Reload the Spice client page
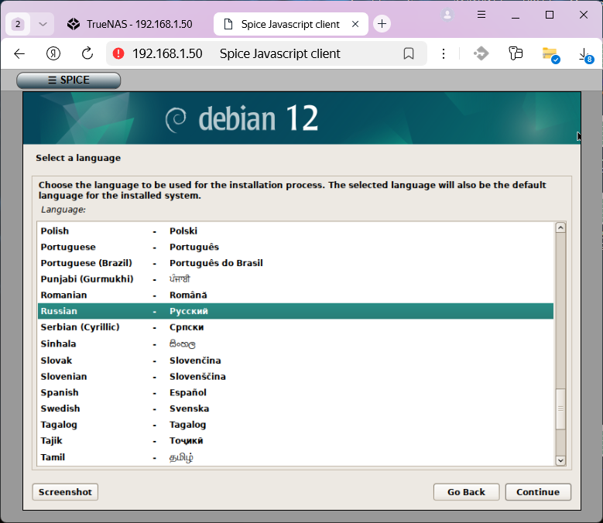Screen dimensions: 603x523 (x=87, y=53)
